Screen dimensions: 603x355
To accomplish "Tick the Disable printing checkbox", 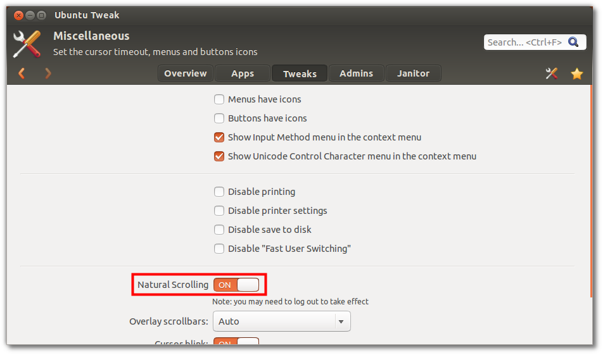I will [219, 192].
